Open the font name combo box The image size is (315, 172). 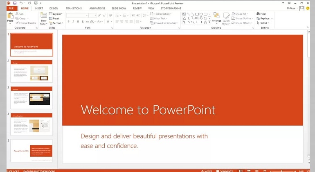click(77, 15)
